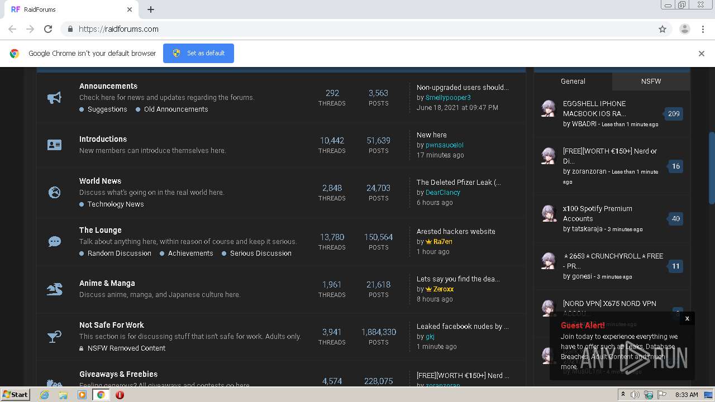Dismiss the default browser notification bar
The height and width of the screenshot is (402, 715).
702,54
